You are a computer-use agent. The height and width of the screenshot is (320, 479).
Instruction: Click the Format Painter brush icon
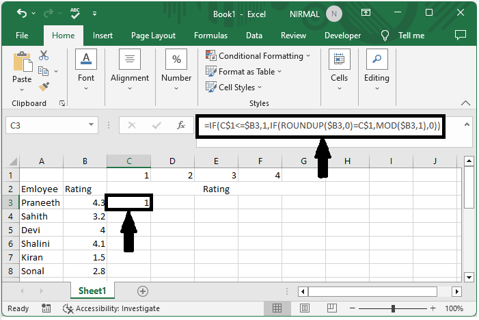pyautogui.click(x=44, y=87)
